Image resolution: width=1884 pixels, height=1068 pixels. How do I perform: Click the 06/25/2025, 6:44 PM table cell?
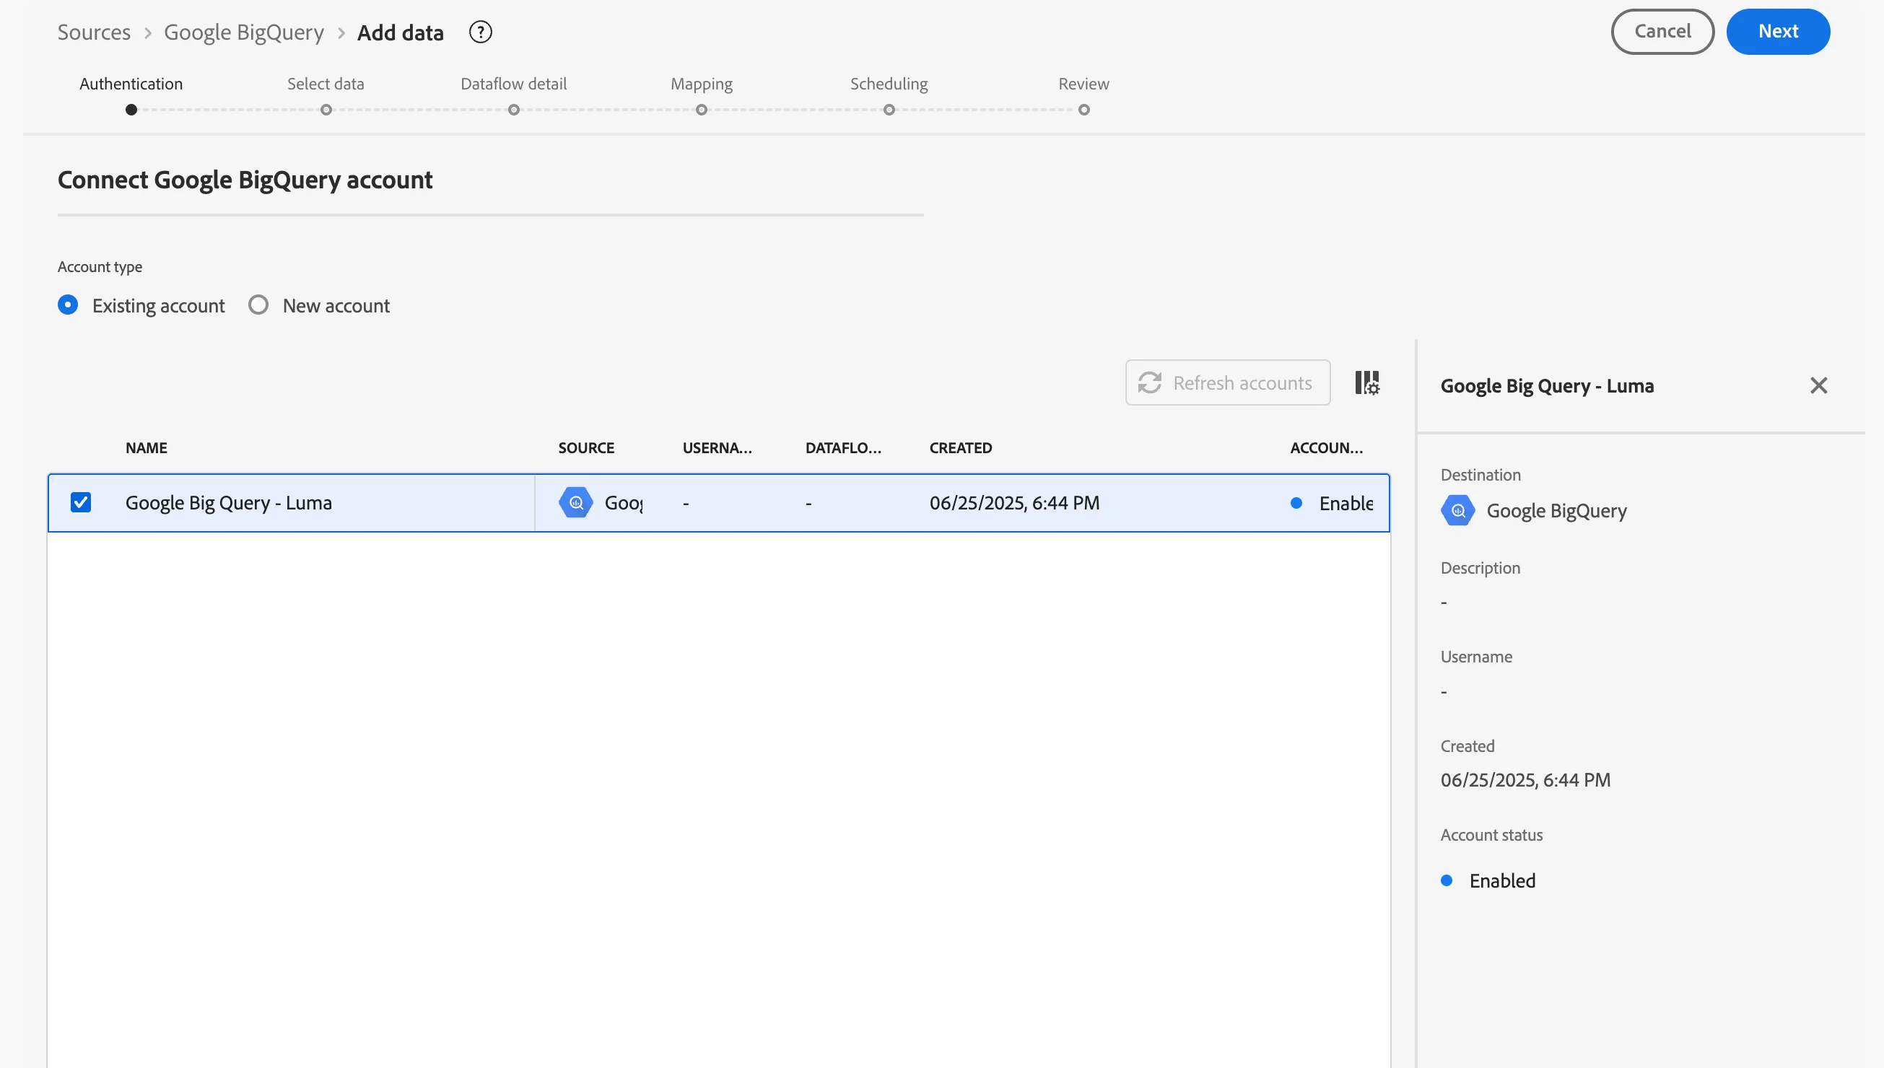(1014, 502)
